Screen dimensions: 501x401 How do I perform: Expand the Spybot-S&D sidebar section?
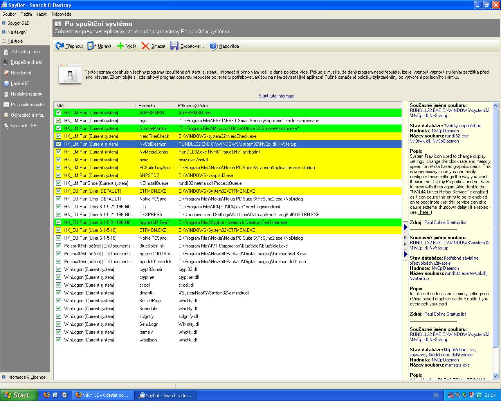pyautogui.click(x=4, y=23)
